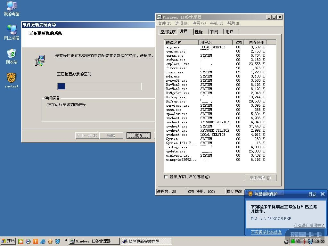Viewport: 328px width, 246px height.
Task: Select the nvsvc32.exe process row
Action: click(x=216, y=80)
